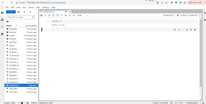Open Running Terminals and Kernels sidebar icon
The image size is (206, 104).
point(2,20)
